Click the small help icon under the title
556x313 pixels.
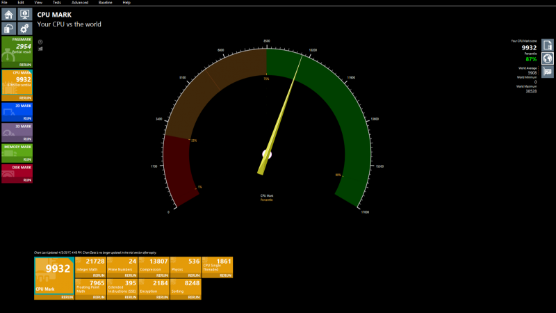(40, 42)
